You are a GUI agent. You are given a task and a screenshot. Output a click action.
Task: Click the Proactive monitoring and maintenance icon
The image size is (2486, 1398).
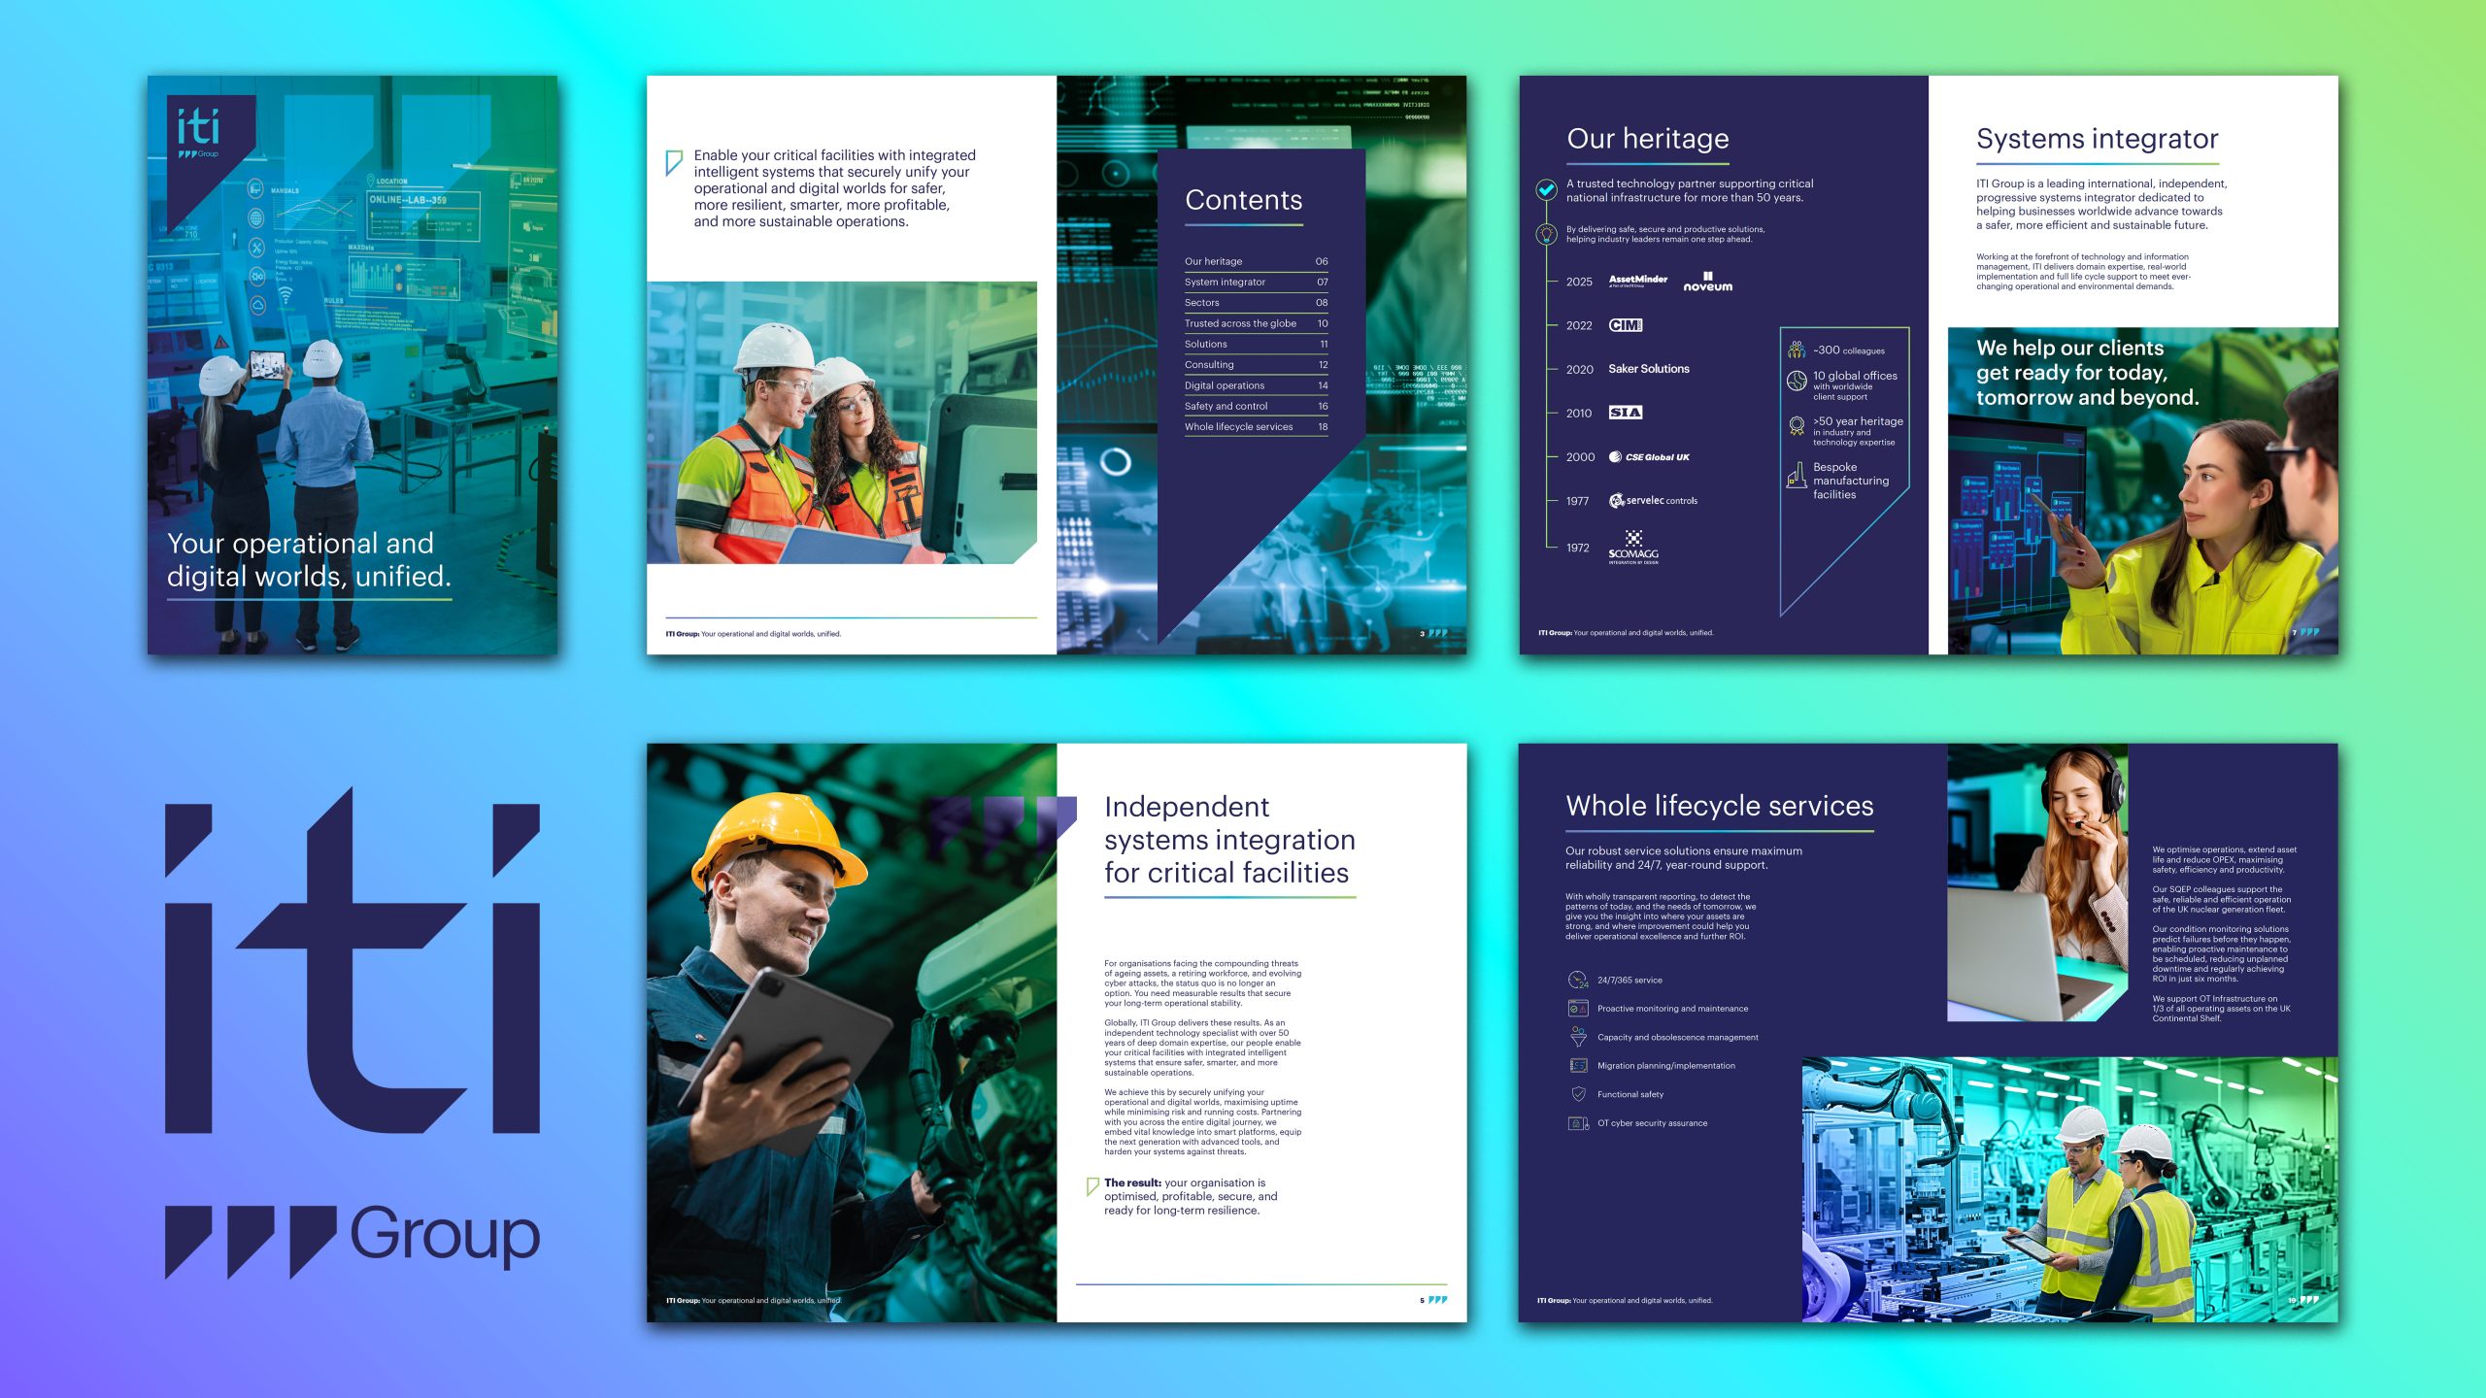point(1578,1009)
